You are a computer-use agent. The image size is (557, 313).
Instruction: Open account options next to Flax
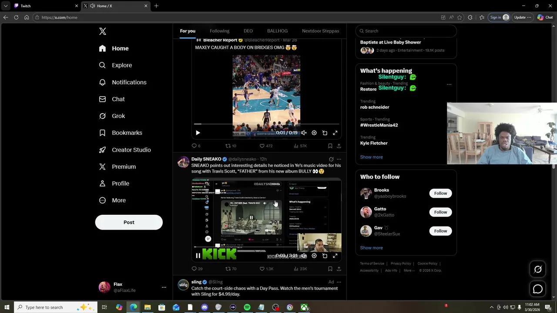(x=164, y=287)
